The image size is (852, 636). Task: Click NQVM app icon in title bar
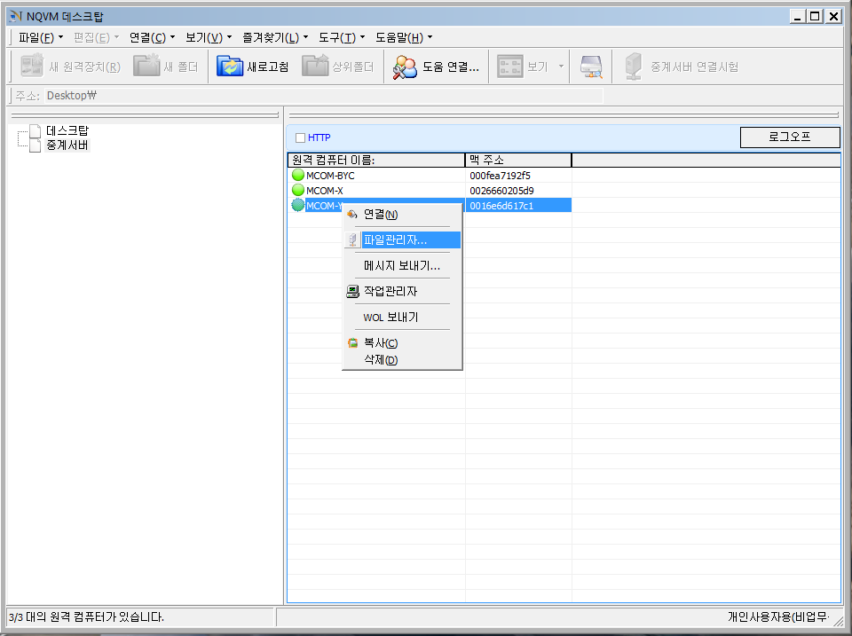(x=16, y=16)
